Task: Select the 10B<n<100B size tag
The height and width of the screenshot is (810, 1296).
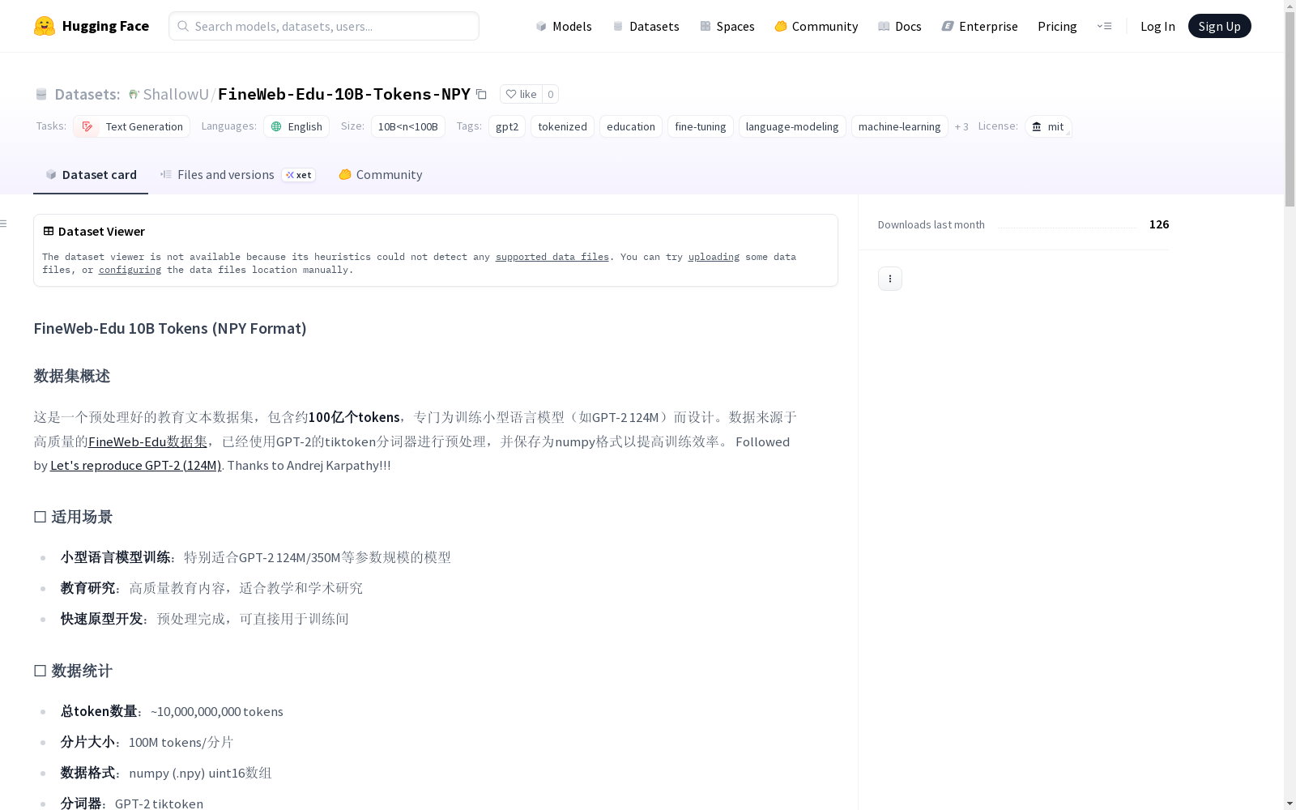Action: pos(408,126)
